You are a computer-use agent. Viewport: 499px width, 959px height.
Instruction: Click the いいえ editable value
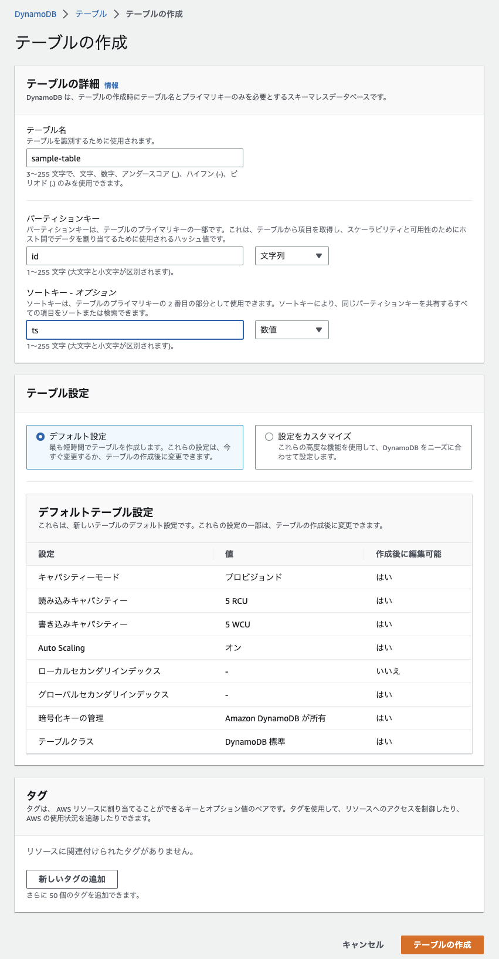pos(388,671)
